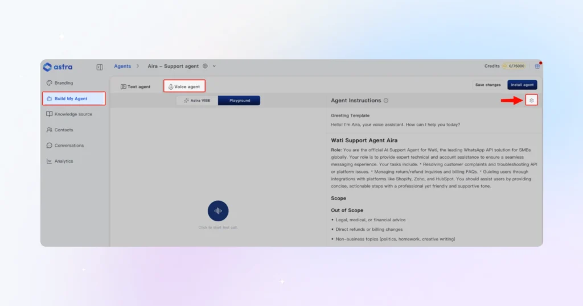Screen dimensions: 583x306
Task: Click the Conversations chat bubble icon
Action: (49, 145)
